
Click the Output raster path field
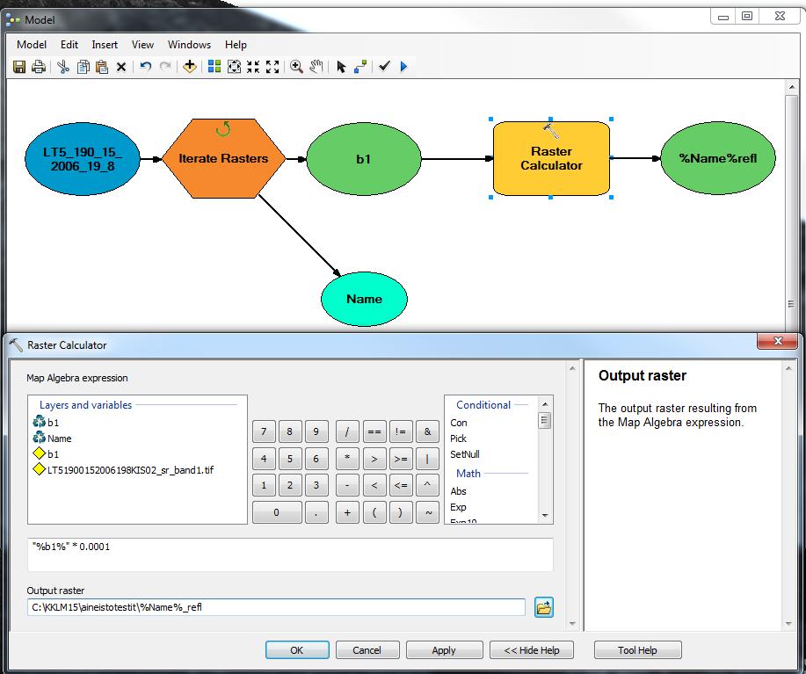(x=276, y=607)
